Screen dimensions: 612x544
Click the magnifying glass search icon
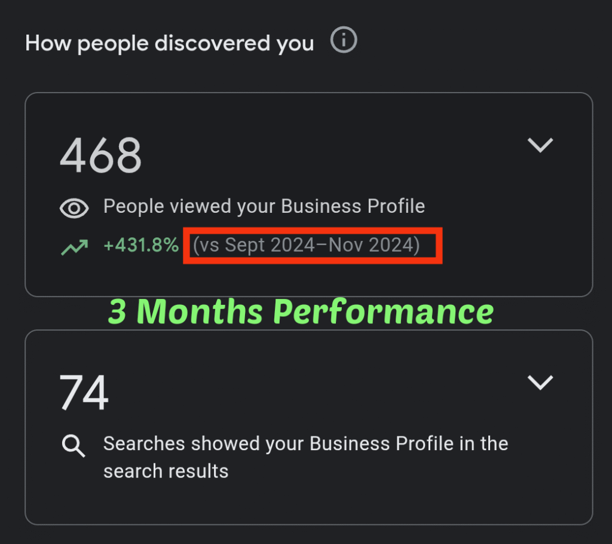(74, 447)
